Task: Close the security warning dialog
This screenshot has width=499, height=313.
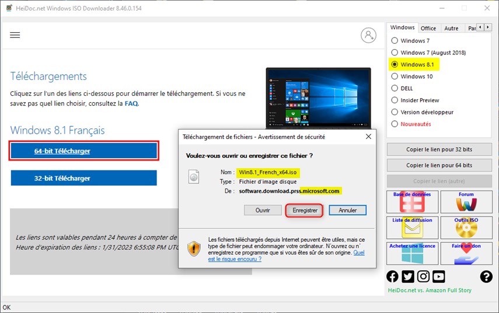Action: [368, 137]
